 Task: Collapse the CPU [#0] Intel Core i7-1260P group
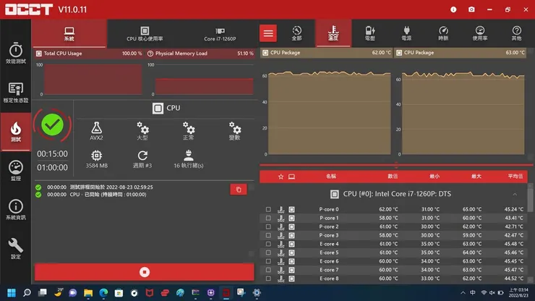click(x=515, y=194)
